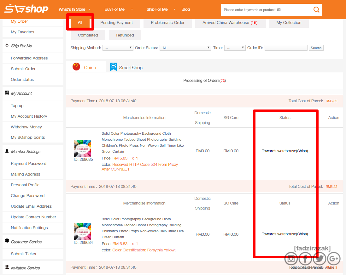Switch to the Completed tab

coord(88,35)
